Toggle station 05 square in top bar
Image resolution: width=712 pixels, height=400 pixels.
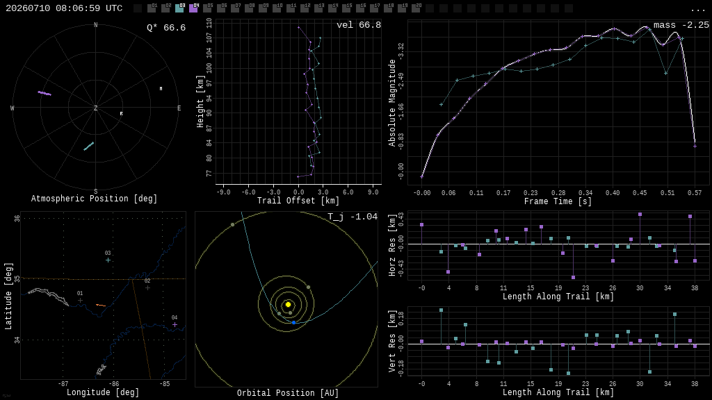207,8
